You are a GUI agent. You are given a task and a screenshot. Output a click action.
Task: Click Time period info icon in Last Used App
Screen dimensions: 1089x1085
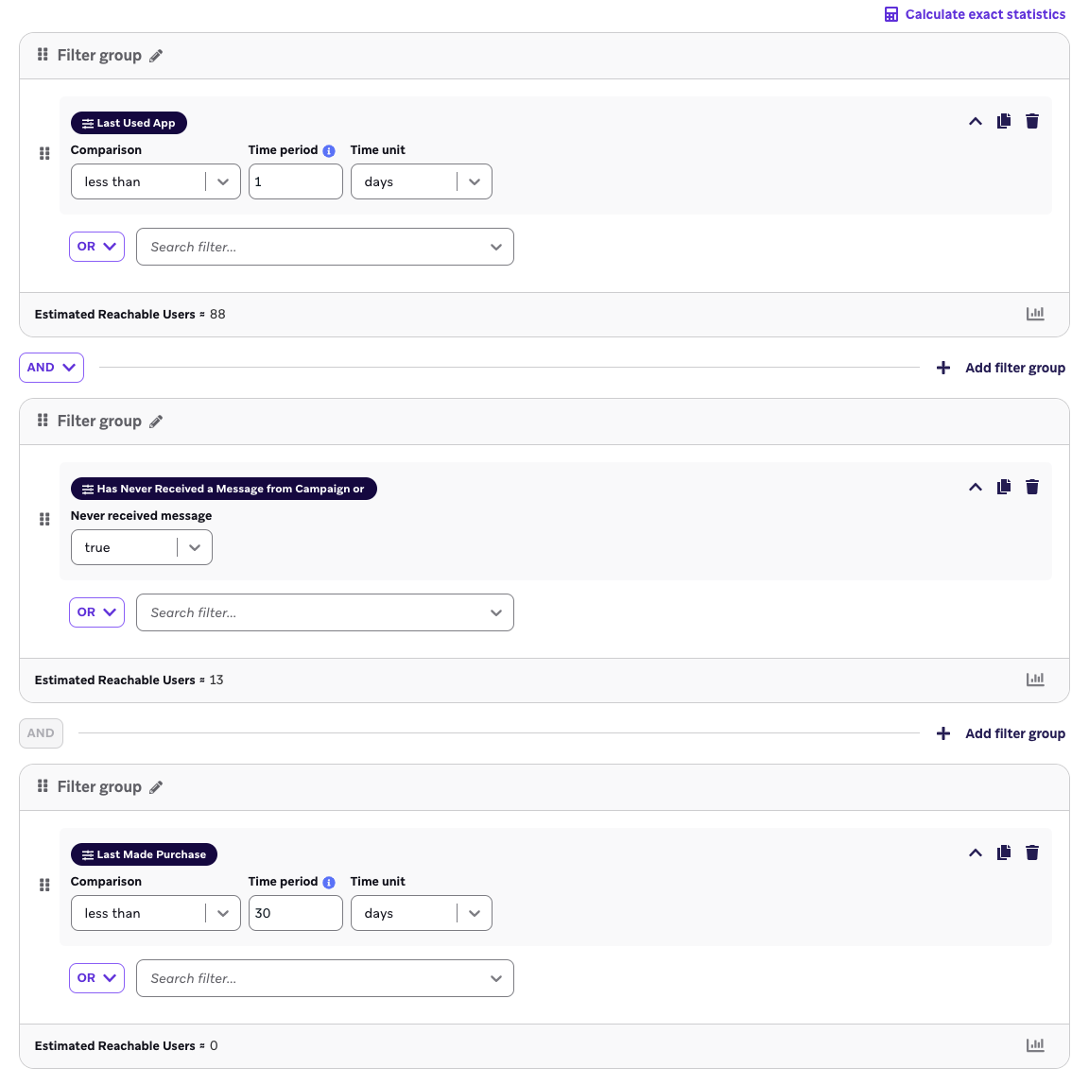(x=329, y=151)
